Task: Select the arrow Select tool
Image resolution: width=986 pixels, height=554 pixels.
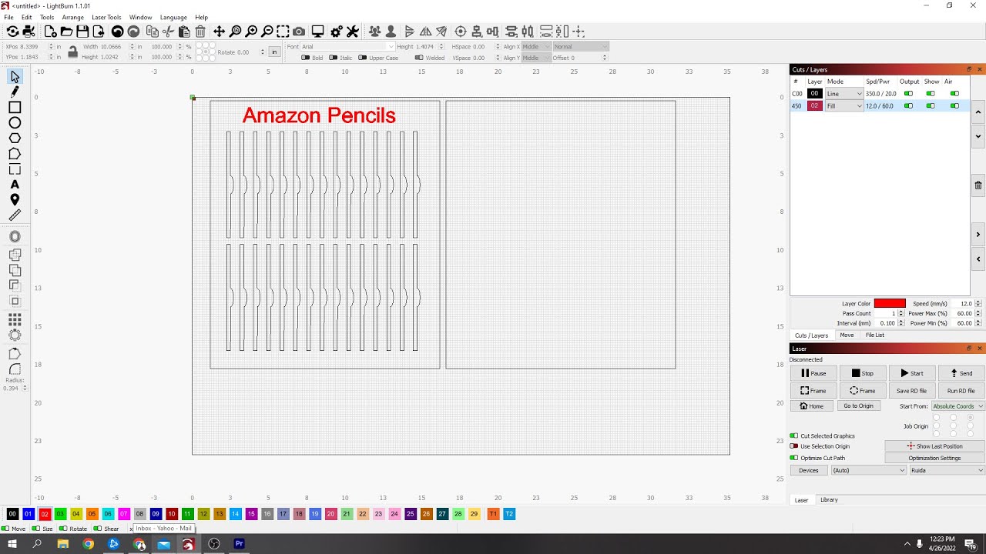Action: [15, 76]
